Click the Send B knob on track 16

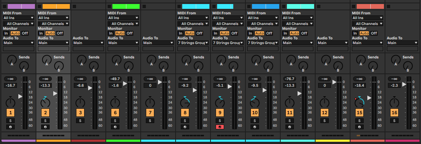click(407, 66)
